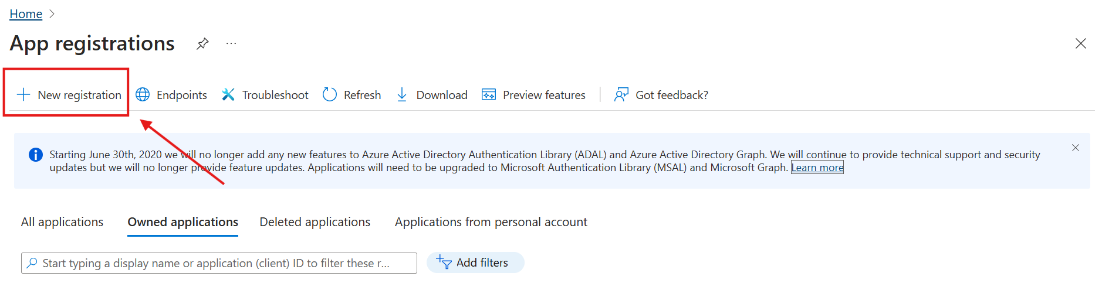Click the breadcrumb chevron after Home
Viewport: 1102px width, 300px height.
52,13
